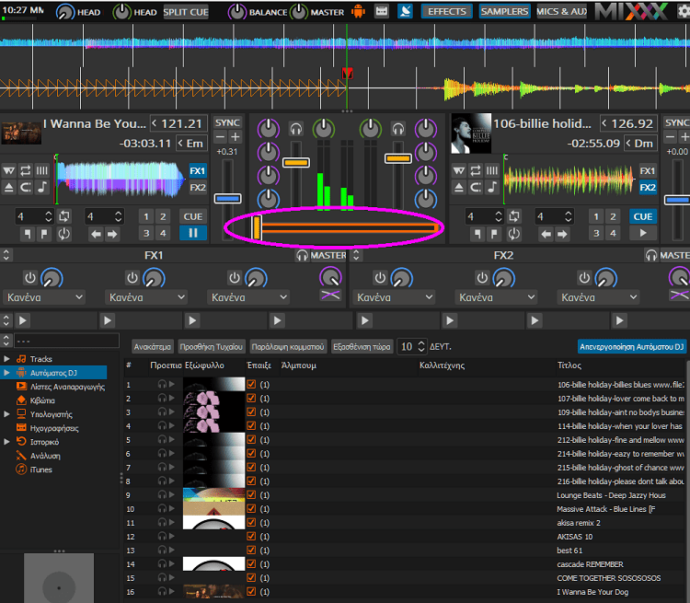Uncheck played checkbox for Massive Attack row
The height and width of the screenshot is (603, 690).
point(251,508)
